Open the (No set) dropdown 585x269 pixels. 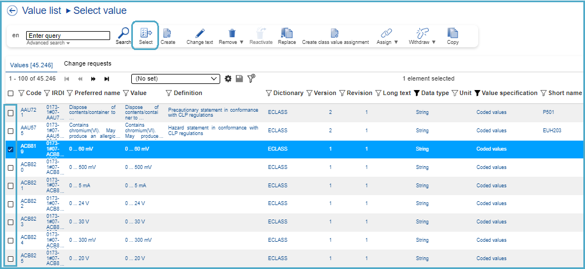coord(176,79)
